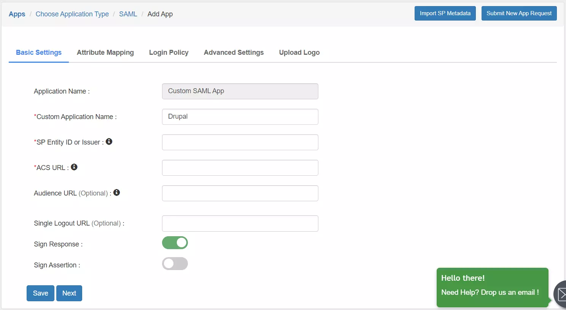Click the 'Application Name :' label
The height and width of the screenshot is (310, 566).
coord(62,91)
